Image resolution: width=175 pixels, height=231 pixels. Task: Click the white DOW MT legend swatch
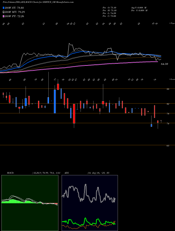pyautogui.click(x=3, y=12)
